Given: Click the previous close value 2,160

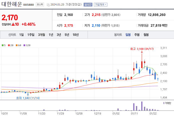Looking at the screenshot, I should point(68,15).
